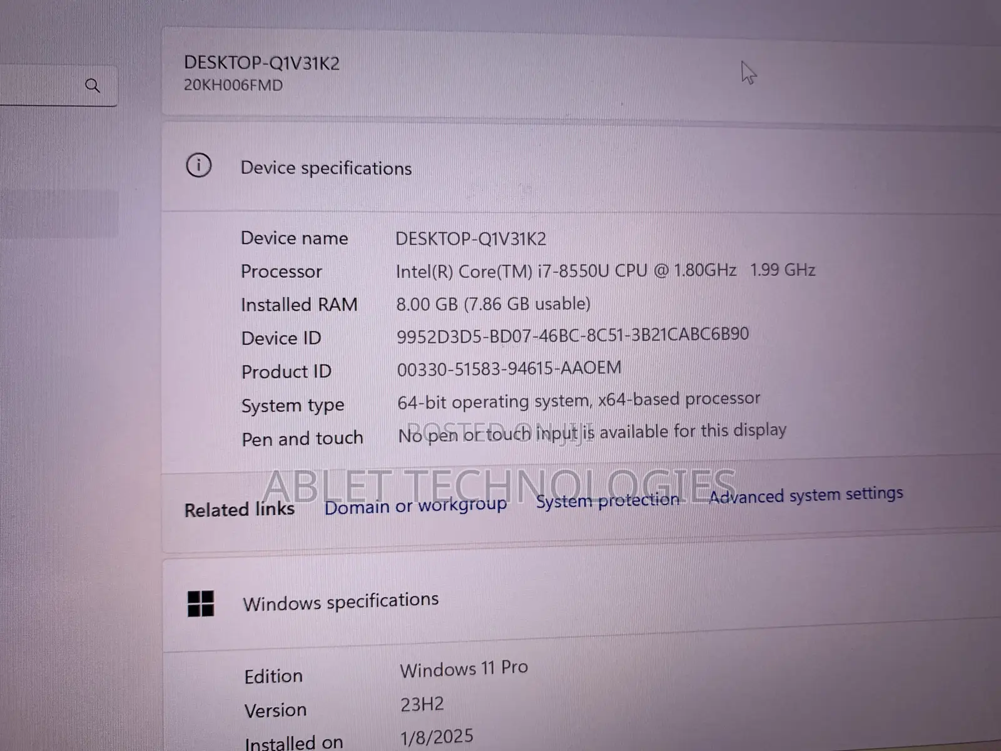Click the Installed on label
The width and height of the screenshot is (1001, 751).
click(294, 743)
